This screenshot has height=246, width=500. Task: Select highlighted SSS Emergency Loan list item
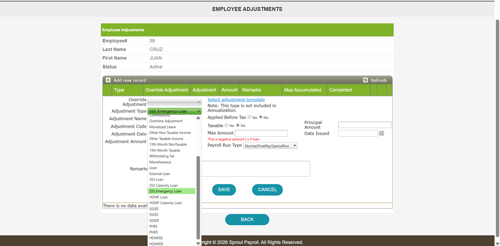point(171,191)
